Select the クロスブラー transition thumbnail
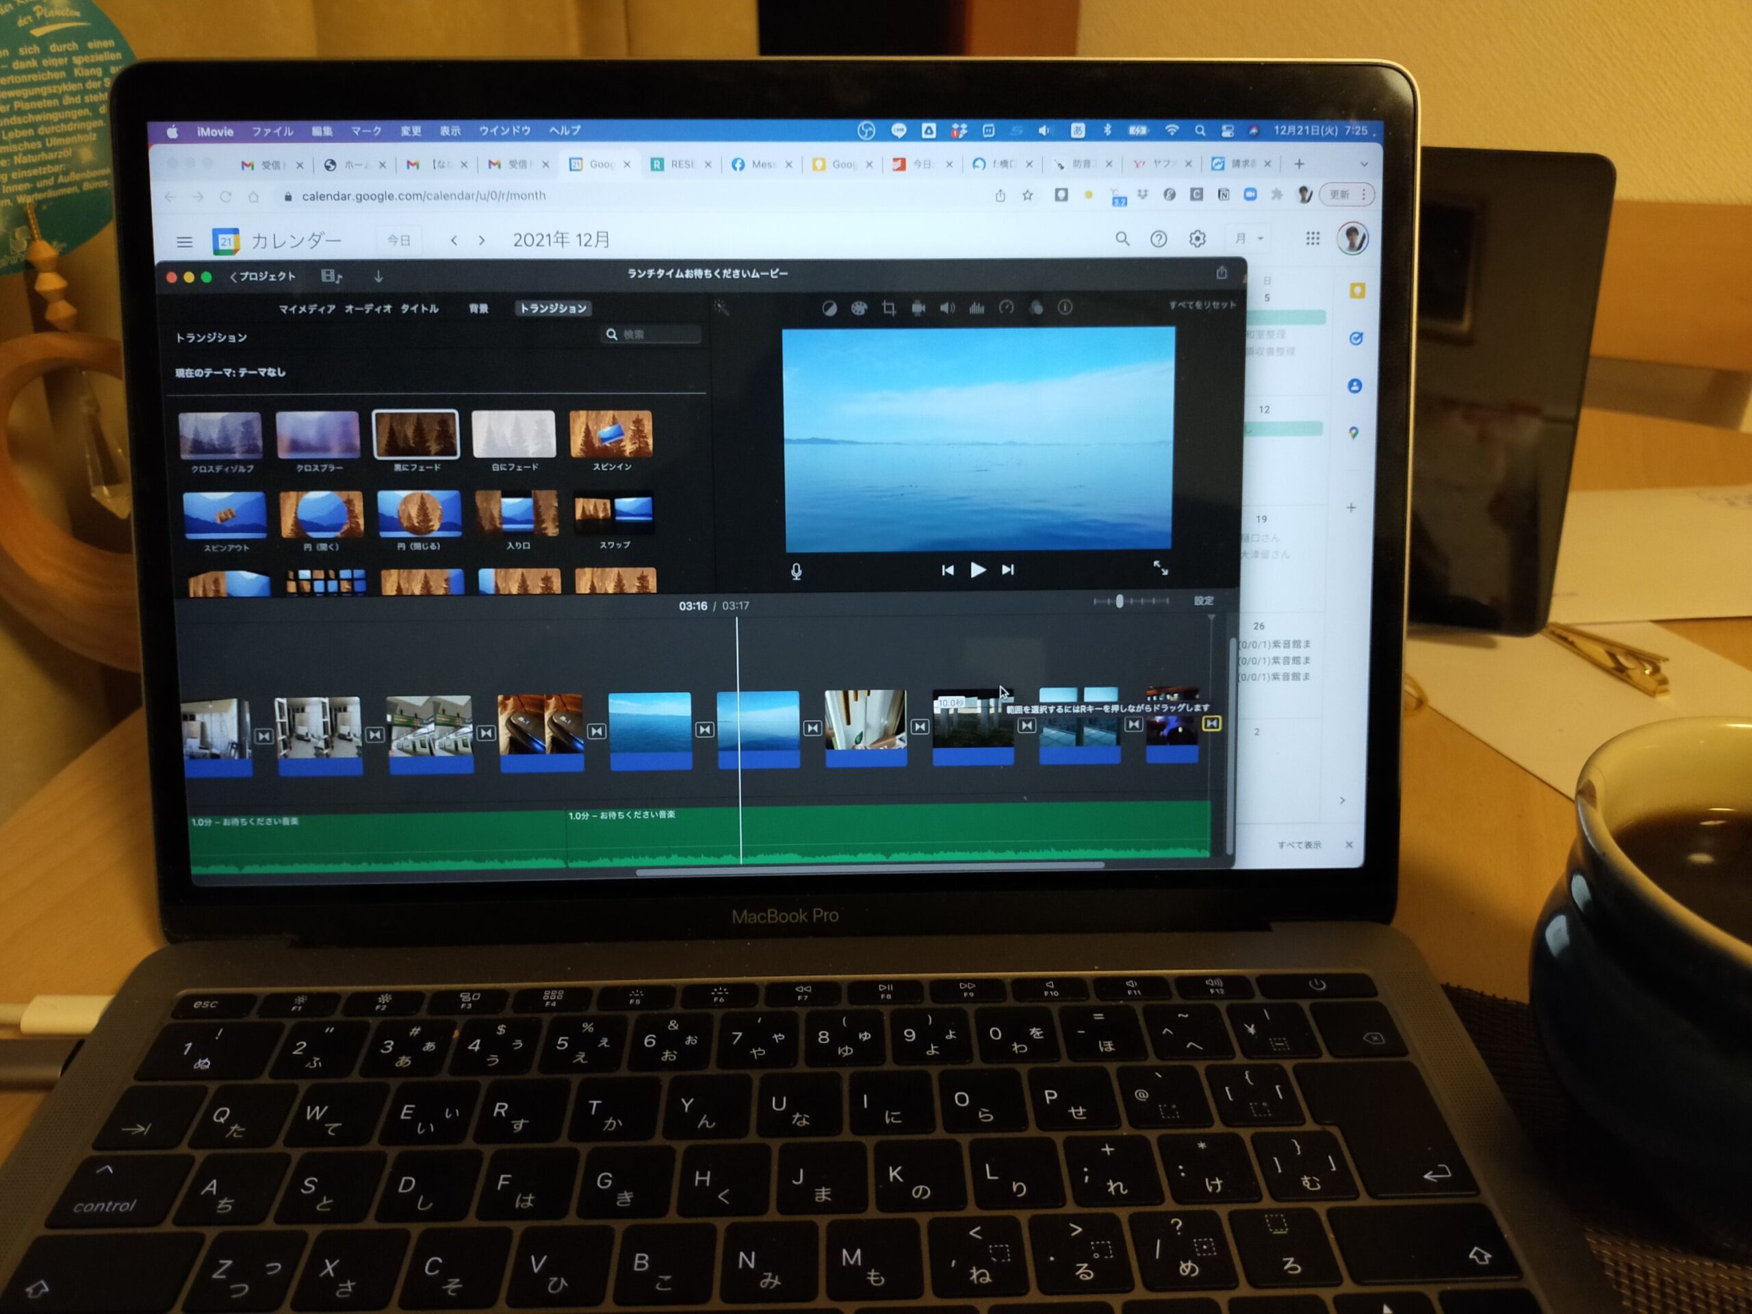 tap(318, 434)
